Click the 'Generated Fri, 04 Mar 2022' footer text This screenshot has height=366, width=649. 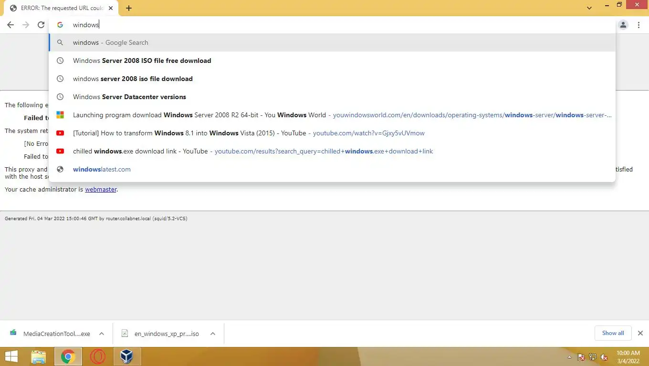[96, 219]
